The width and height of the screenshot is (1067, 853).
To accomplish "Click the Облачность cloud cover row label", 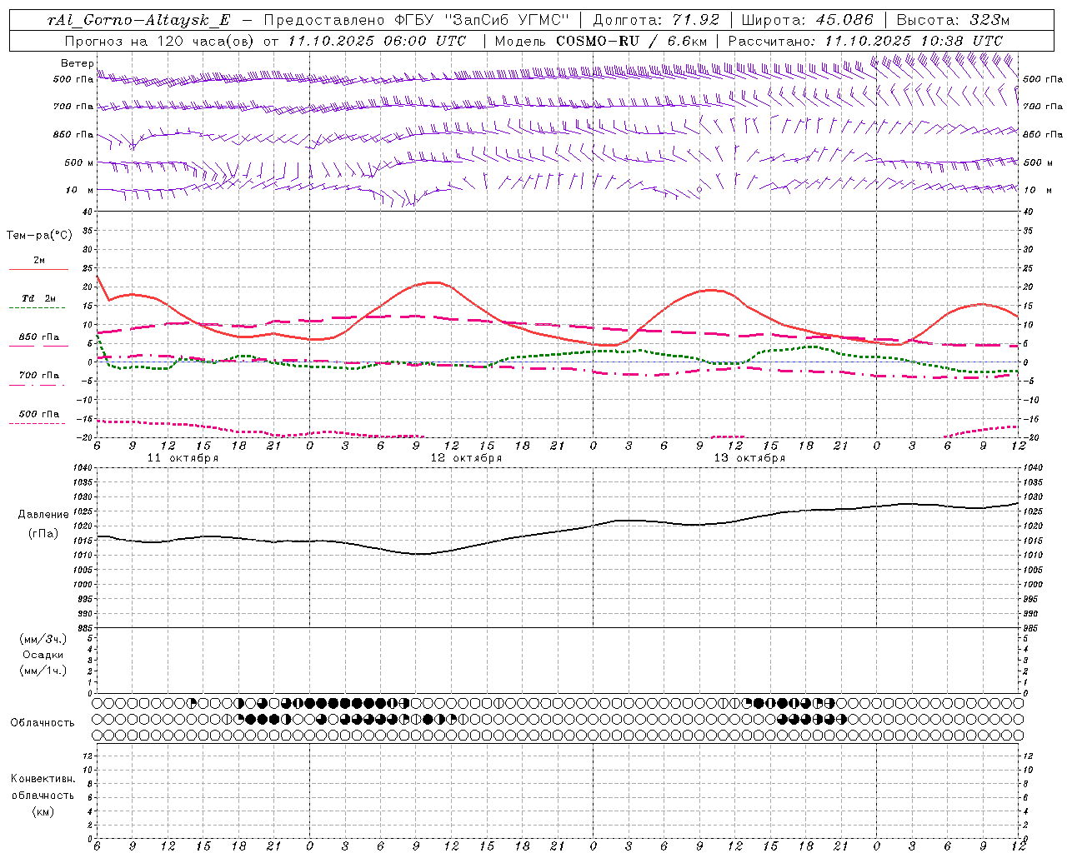I will pos(43,723).
